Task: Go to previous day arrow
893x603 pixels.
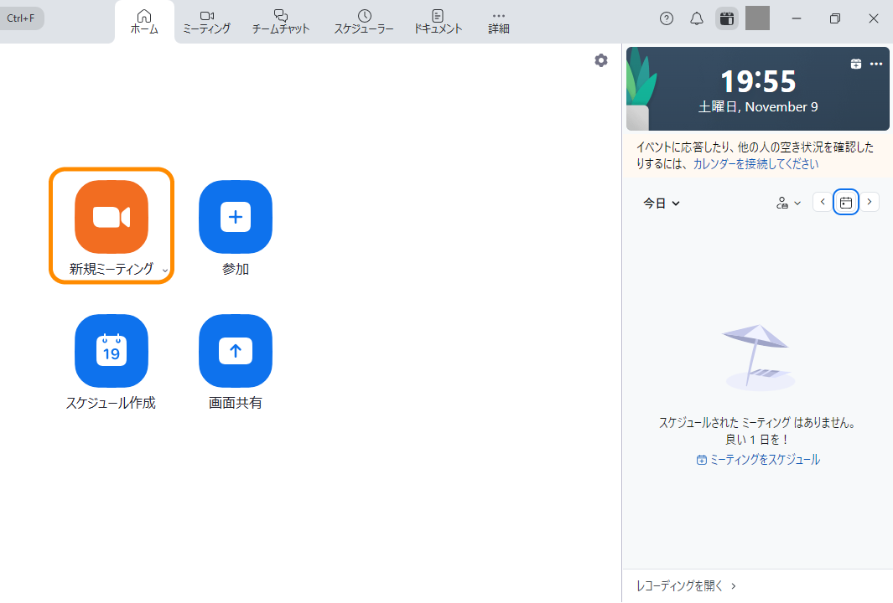Action: pos(823,202)
